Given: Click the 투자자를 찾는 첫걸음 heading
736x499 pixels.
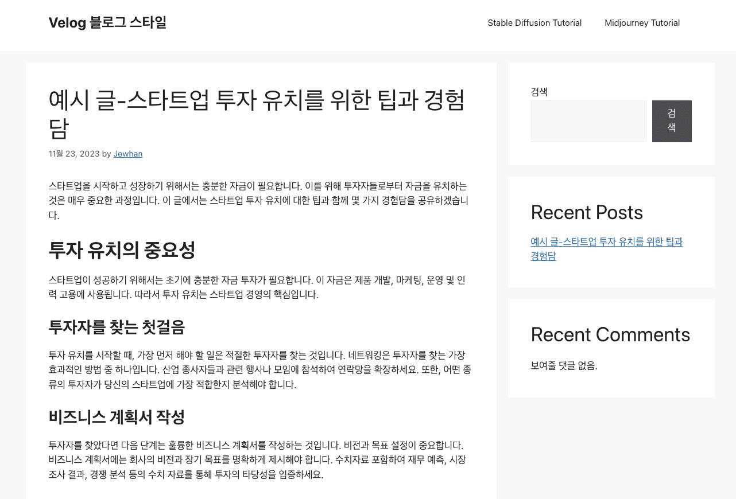Looking at the screenshot, I should point(117,328).
